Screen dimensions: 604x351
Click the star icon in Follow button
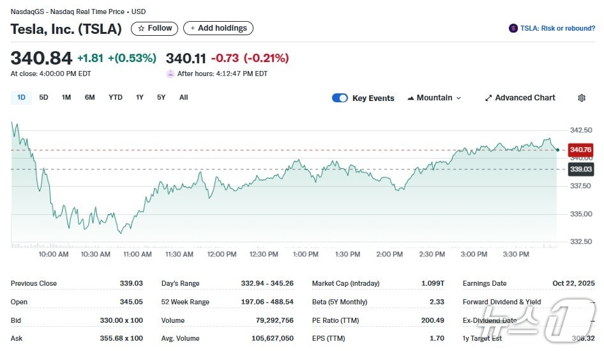pos(141,28)
